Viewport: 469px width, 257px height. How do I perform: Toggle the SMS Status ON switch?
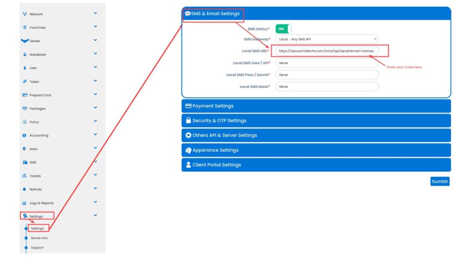(283, 29)
